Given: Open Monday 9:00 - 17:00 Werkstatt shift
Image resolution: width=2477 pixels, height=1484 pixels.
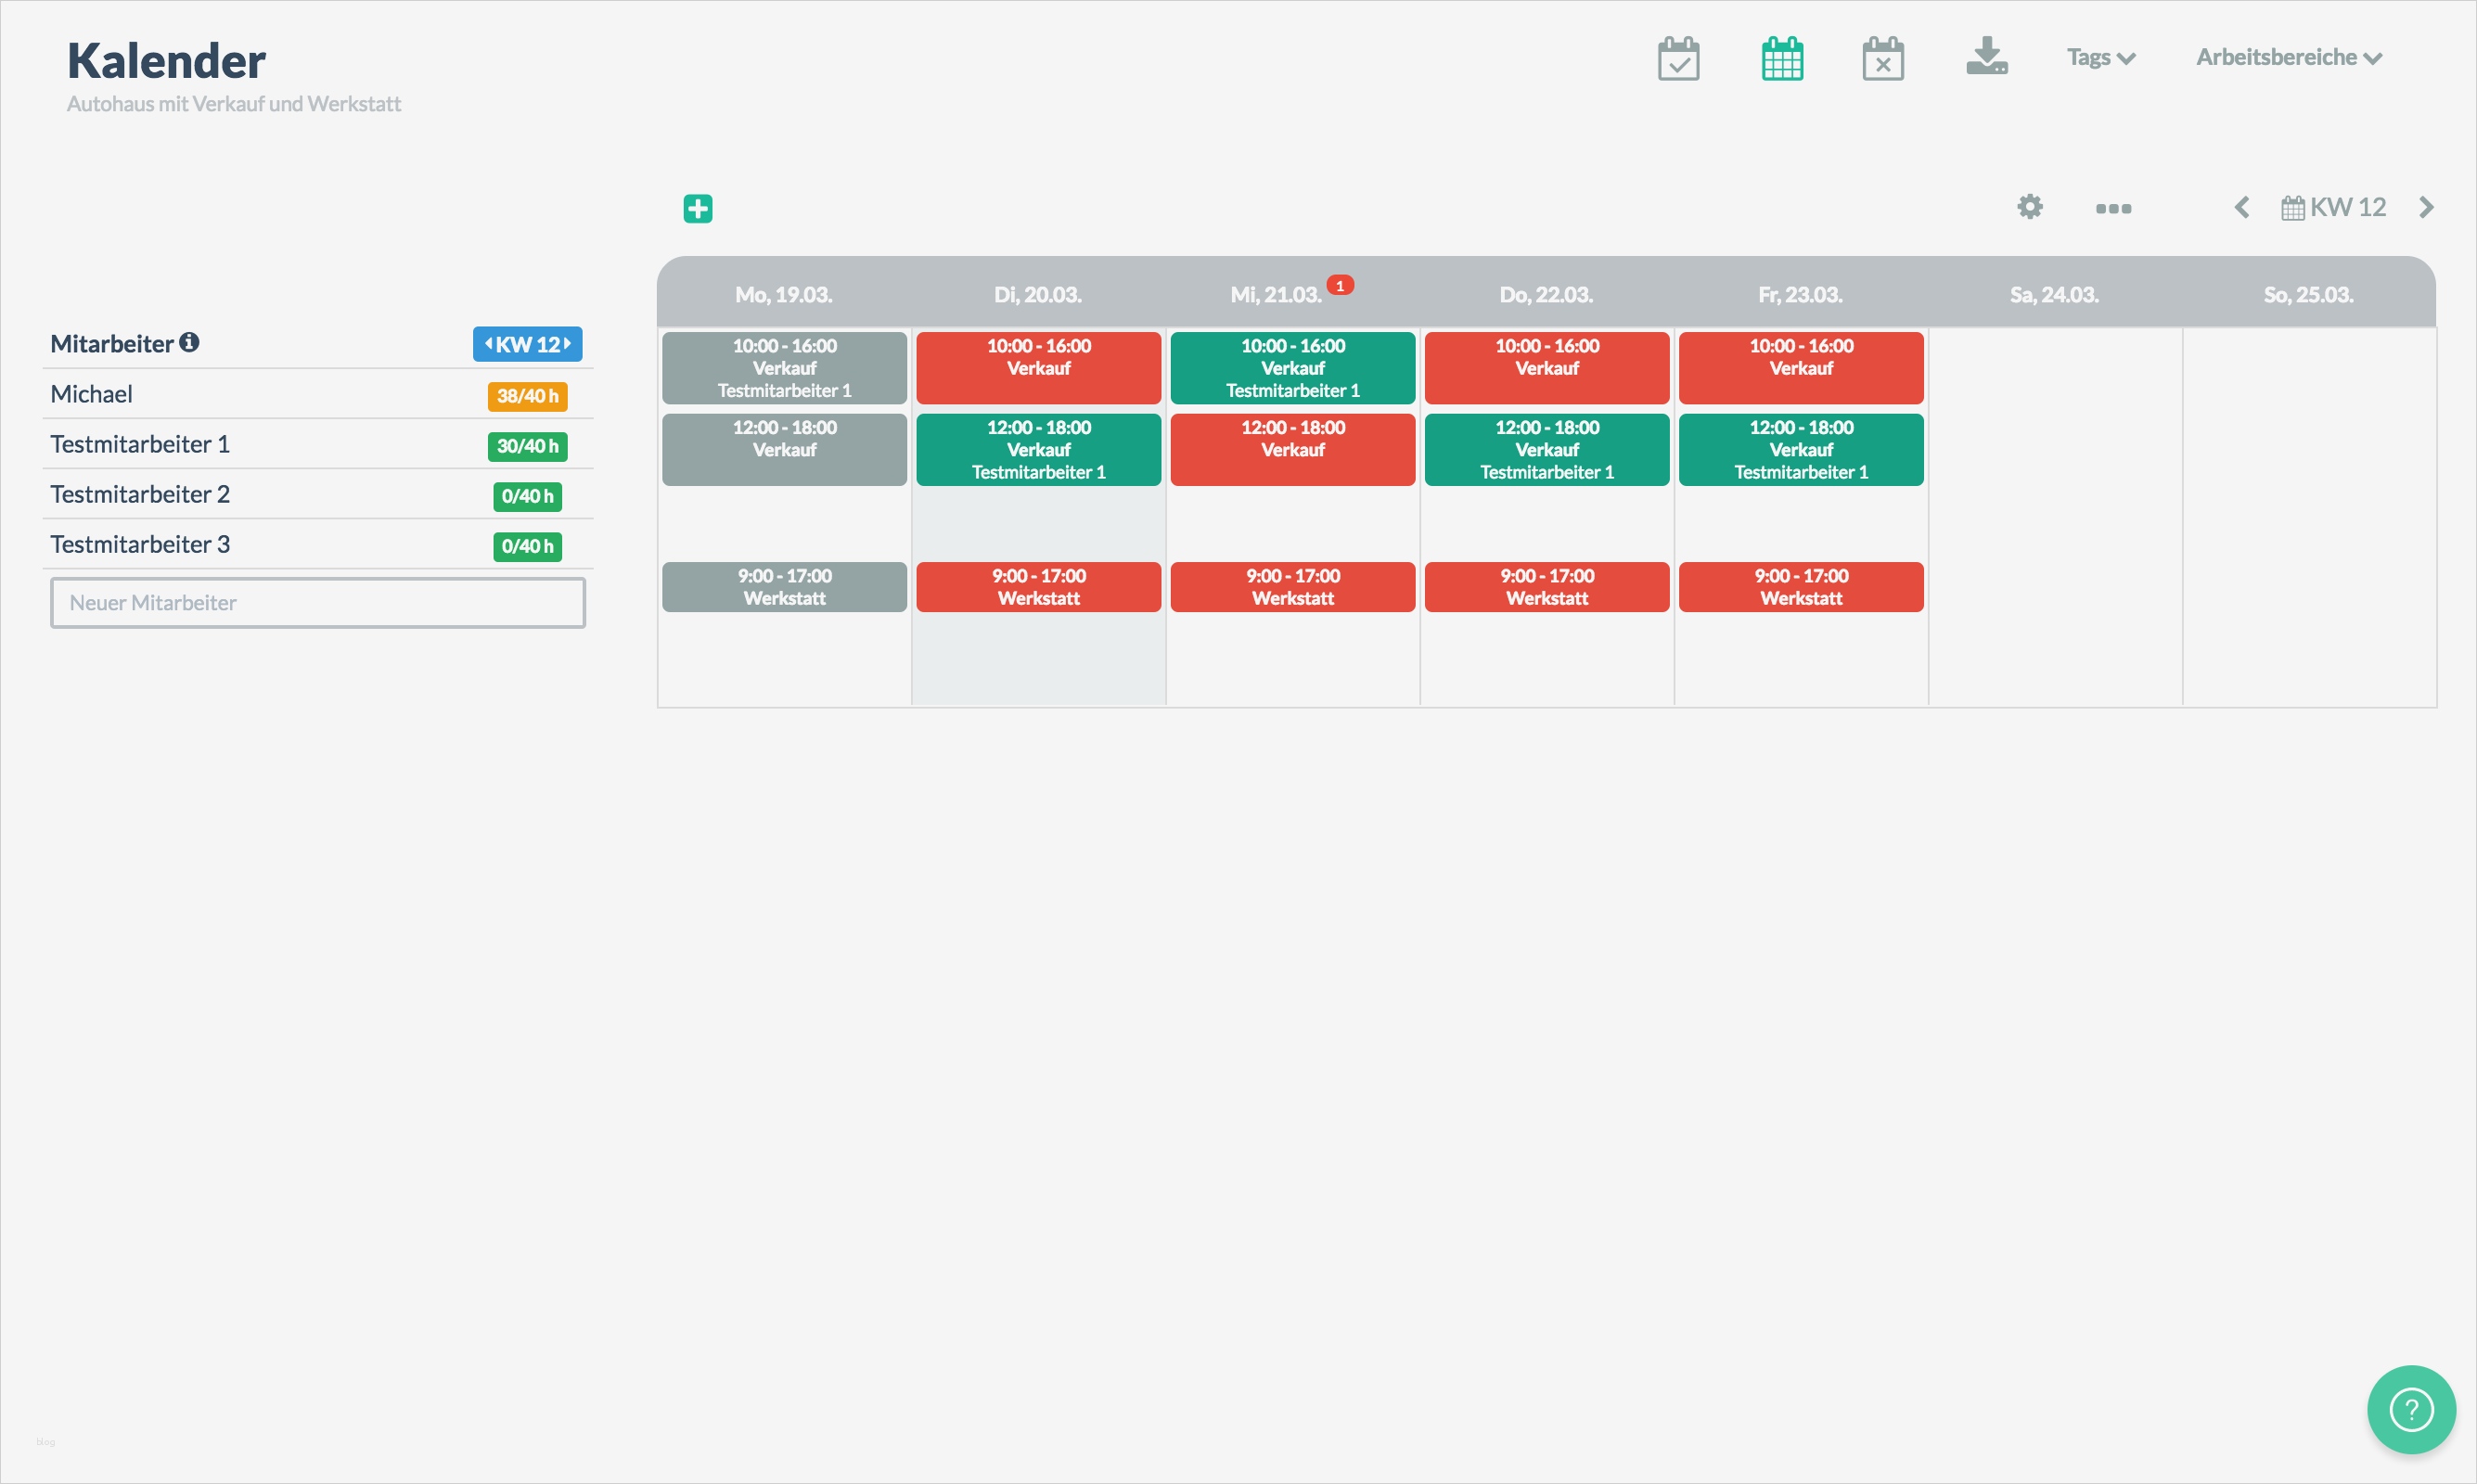Looking at the screenshot, I should pos(784,587).
